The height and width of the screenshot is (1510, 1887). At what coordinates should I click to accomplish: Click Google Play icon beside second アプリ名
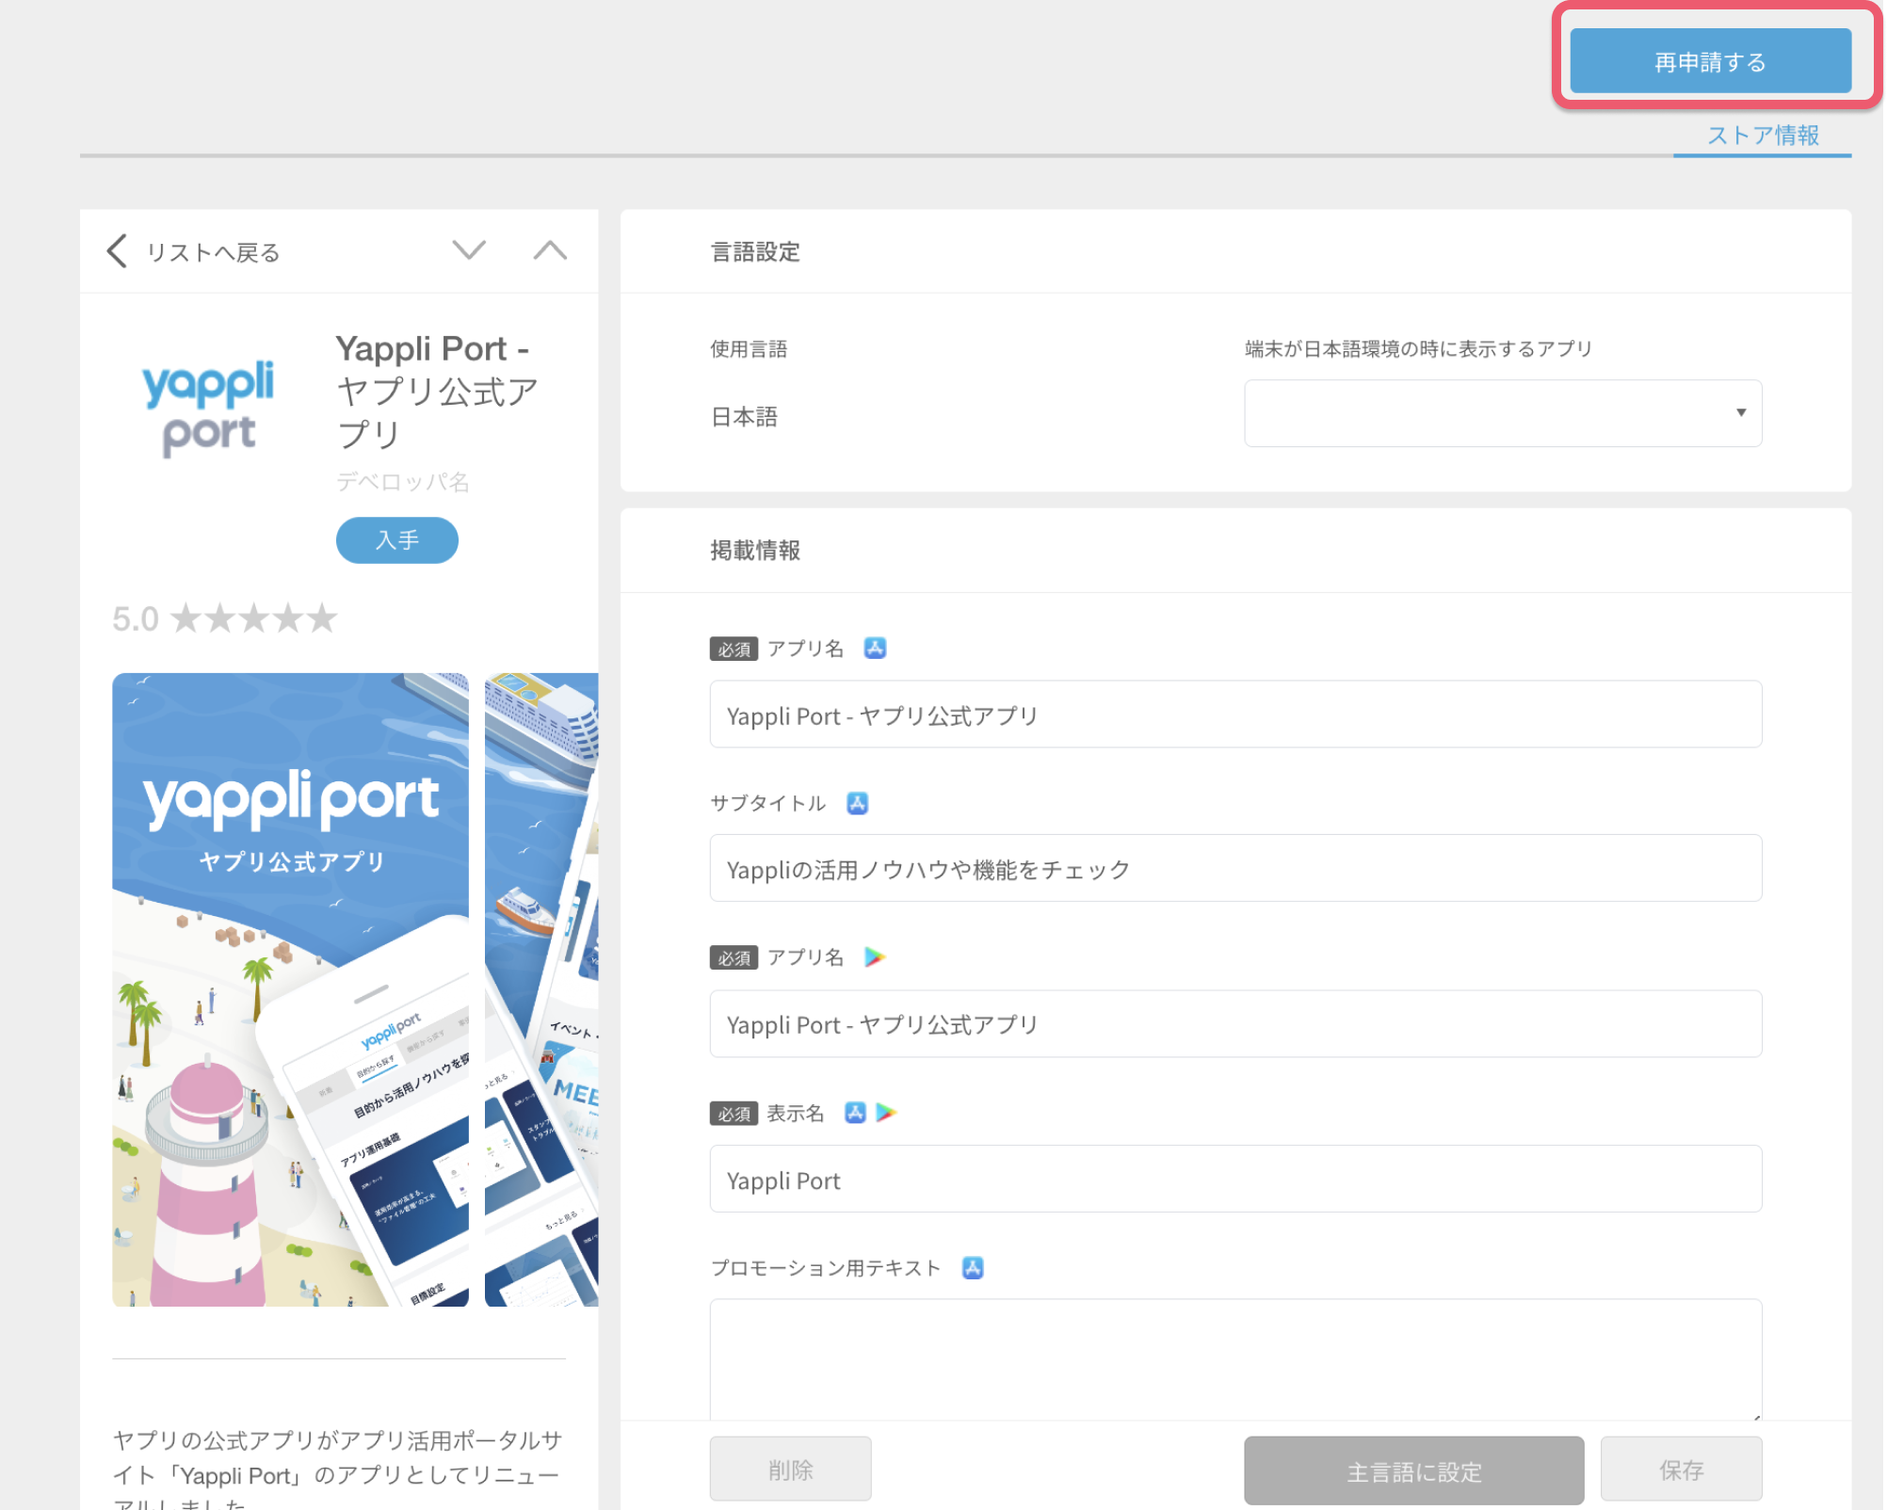point(875,957)
